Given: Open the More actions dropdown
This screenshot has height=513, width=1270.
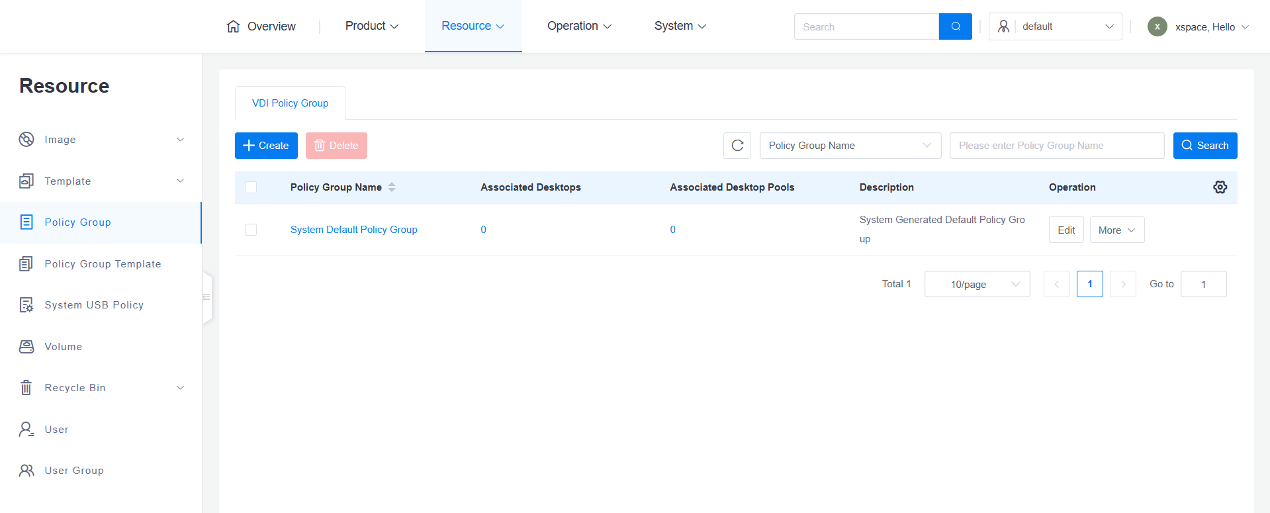Looking at the screenshot, I should coord(1116,230).
